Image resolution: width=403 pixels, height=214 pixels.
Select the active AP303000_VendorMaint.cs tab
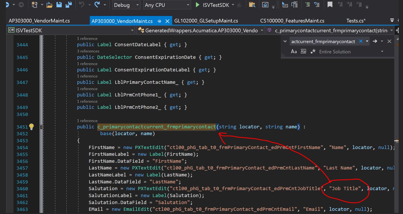pos(122,21)
